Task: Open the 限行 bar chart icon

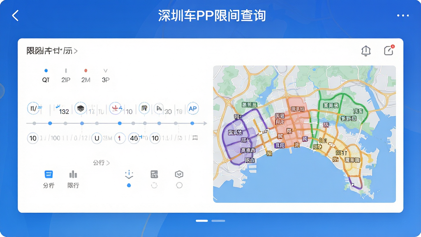Action: click(x=73, y=174)
